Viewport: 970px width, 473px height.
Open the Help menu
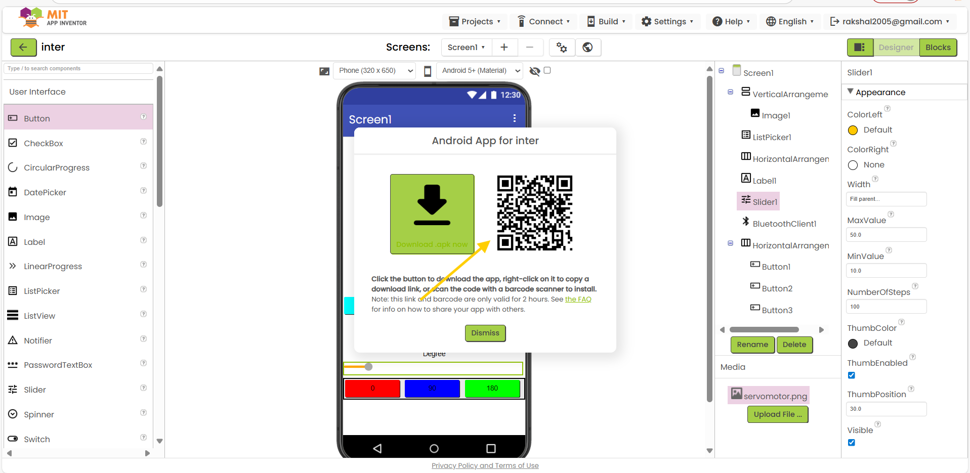(731, 21)
